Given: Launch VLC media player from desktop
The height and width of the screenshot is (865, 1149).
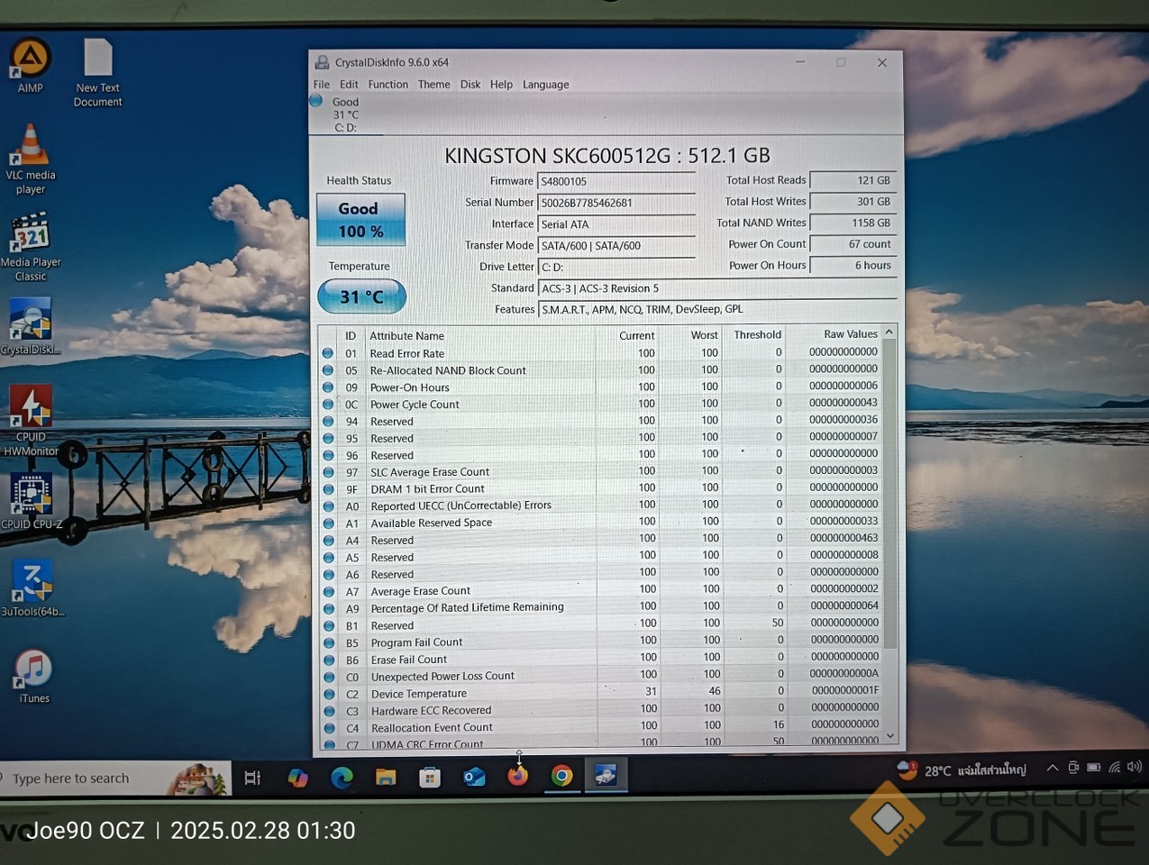Looking at the screenshot, I should coord(31,159).
